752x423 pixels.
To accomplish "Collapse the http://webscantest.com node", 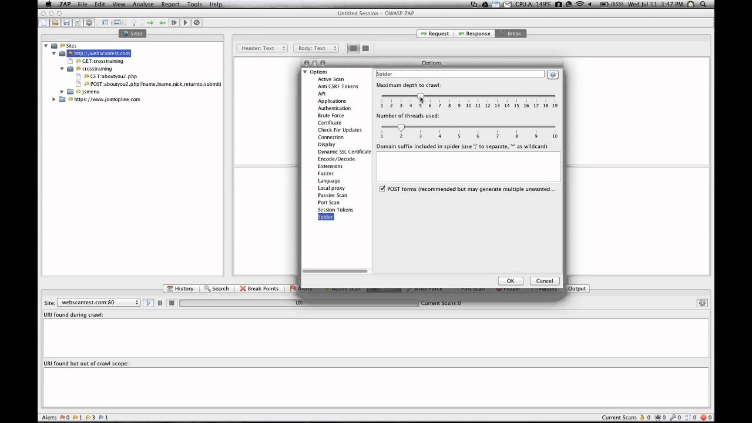I will (x=54, y=53).
